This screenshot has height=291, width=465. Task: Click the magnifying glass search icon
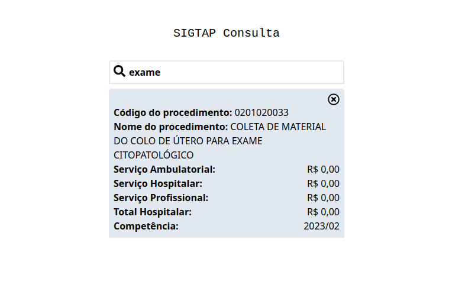tap(120, 71)
